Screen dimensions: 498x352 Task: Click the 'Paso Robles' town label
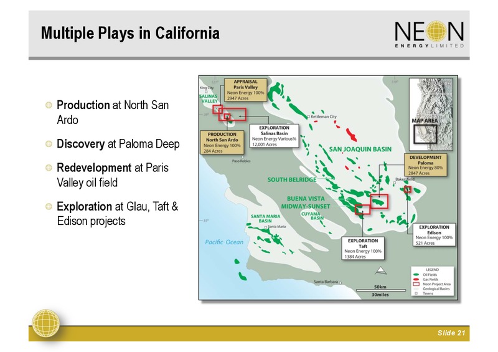pos(241,161)
